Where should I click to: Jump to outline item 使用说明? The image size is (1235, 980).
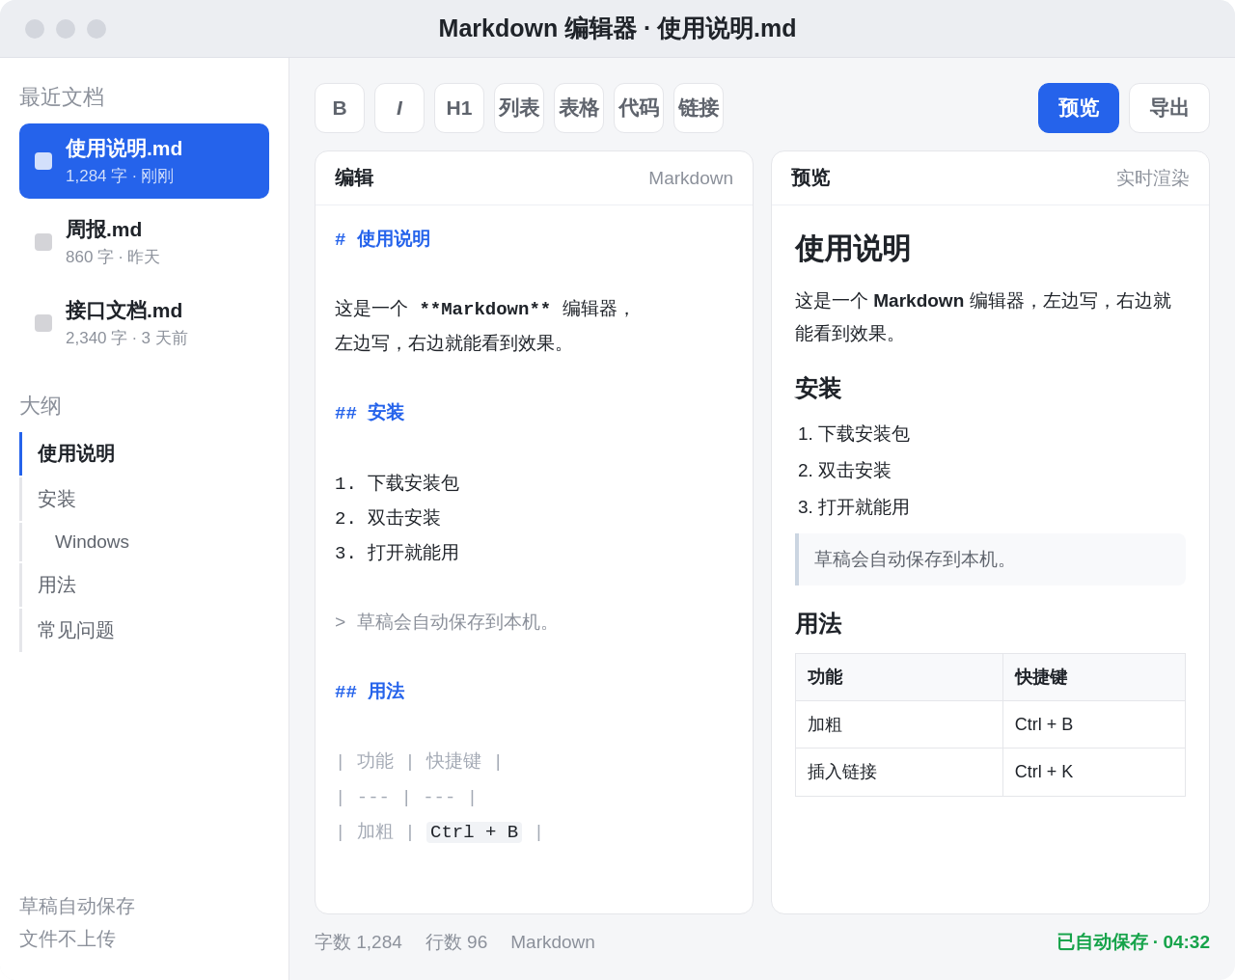click(x=144, y=453)
